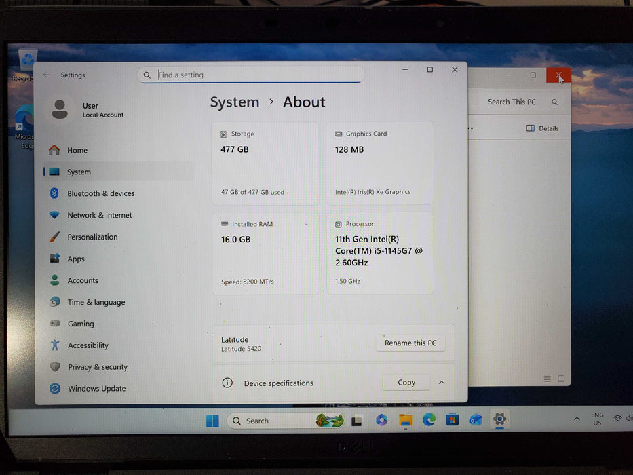Screen dimensions: 633x475
Task: Click the user account avatar
Action: [x=60, y=109]
